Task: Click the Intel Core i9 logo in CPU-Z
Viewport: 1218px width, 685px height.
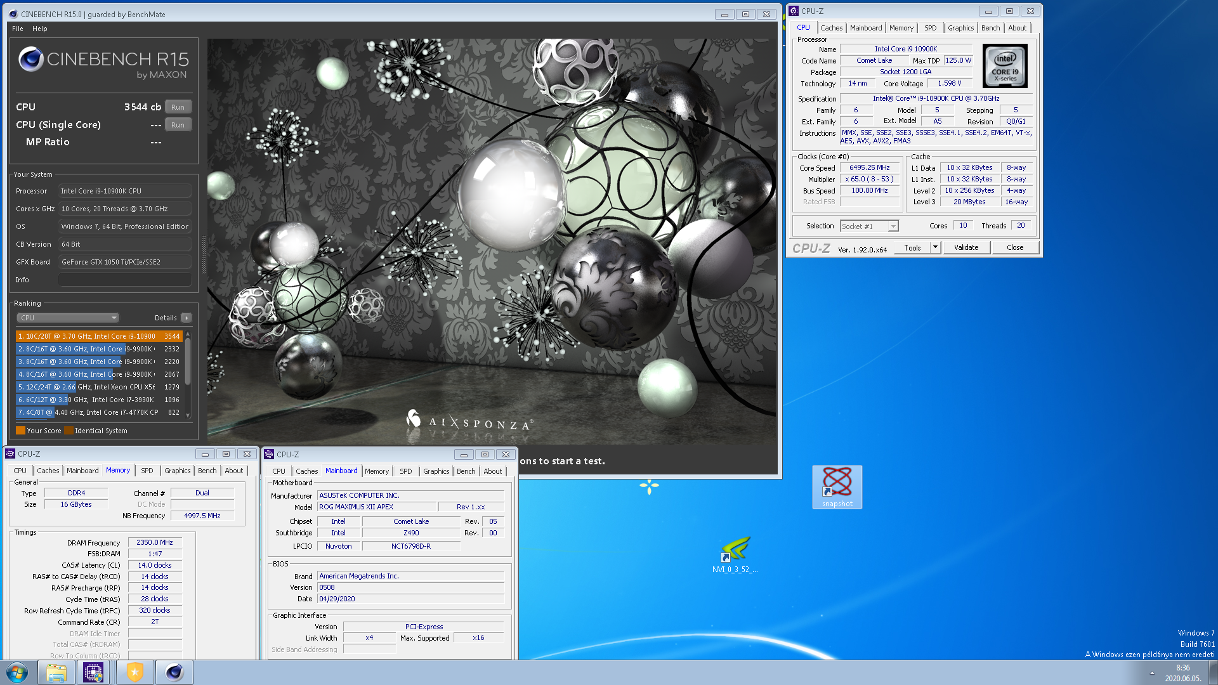Action: (1005, 66)
